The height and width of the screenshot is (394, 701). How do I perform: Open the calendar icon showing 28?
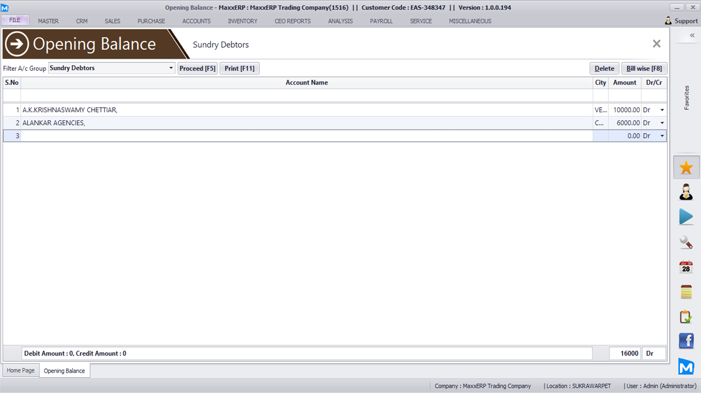coord(686,267)
